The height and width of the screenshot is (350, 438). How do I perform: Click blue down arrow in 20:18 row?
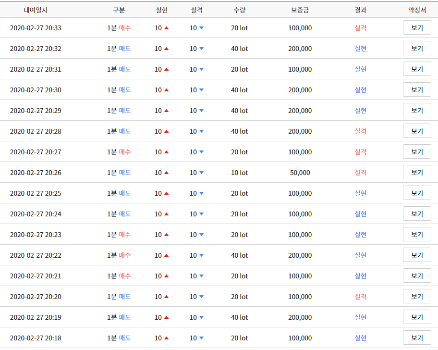[201, 338]
